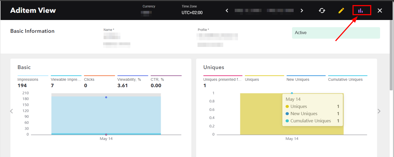394x157 pixels.
Task: Click the light blue Impressions bar
Action: pos(106,115)
